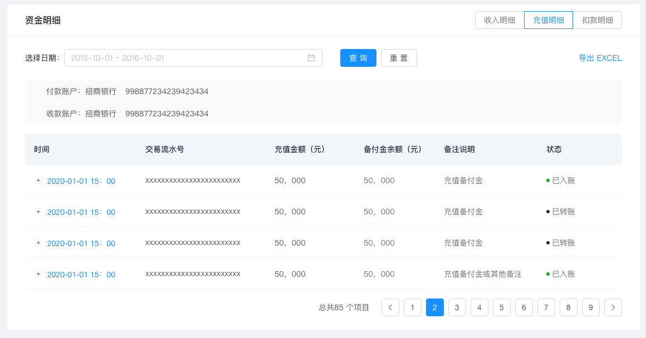The height and width of the screenshot is (338, 646).
Task: Switch to the 收入明细 tab
Action: tap(500, 20)
